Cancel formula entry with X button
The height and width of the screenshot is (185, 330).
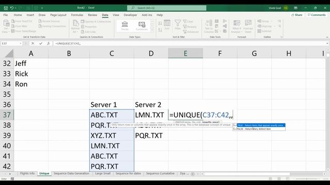(x=32, y=43)
